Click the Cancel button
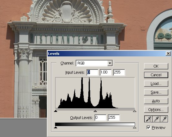172x137 pixels. 156,75
